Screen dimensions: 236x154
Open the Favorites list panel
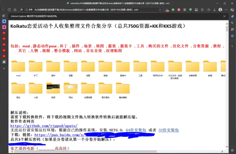coord(209,10)
